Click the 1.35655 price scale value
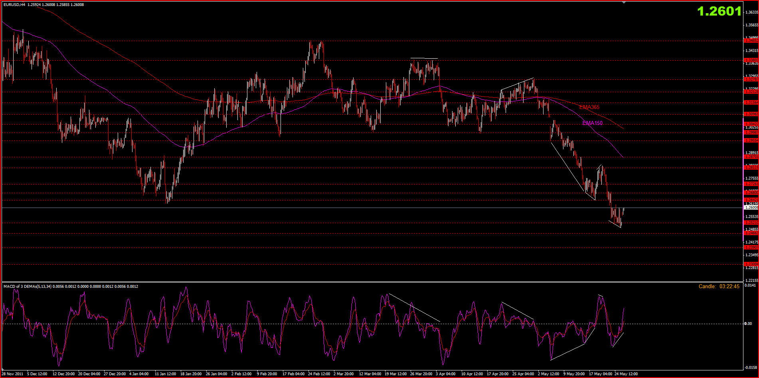This screenshot has width=759, height=378. [752, 25]
